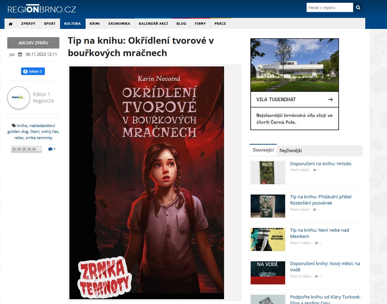Open the Kalendář akcí menu section

coord(153,24)
